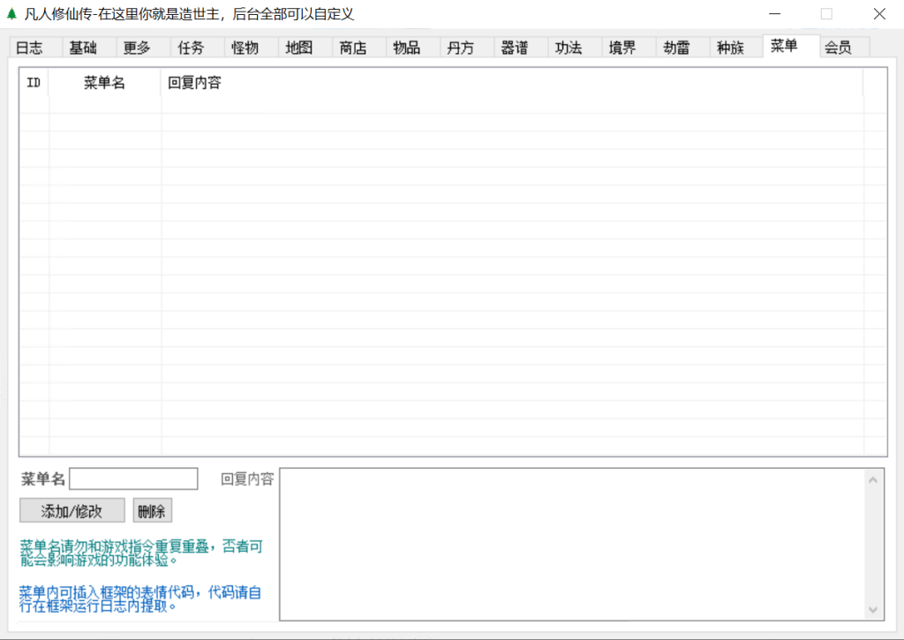Switch to the 功法 tab

click(x=569, y=49)
